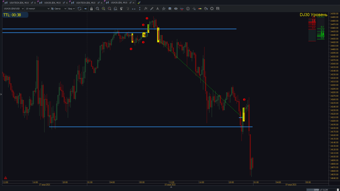The height and width of the screenshot is (191, 340).
Task: Switch to first USA30.IDX, M10 tab
Action: point(52,3)
